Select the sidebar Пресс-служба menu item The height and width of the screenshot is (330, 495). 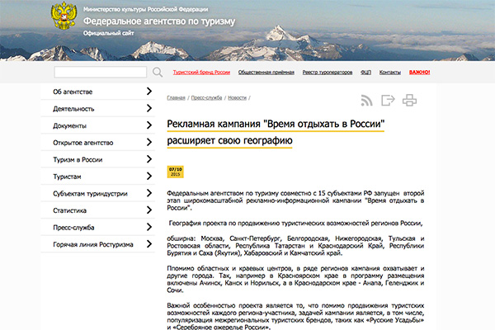[x=98, y=228]
